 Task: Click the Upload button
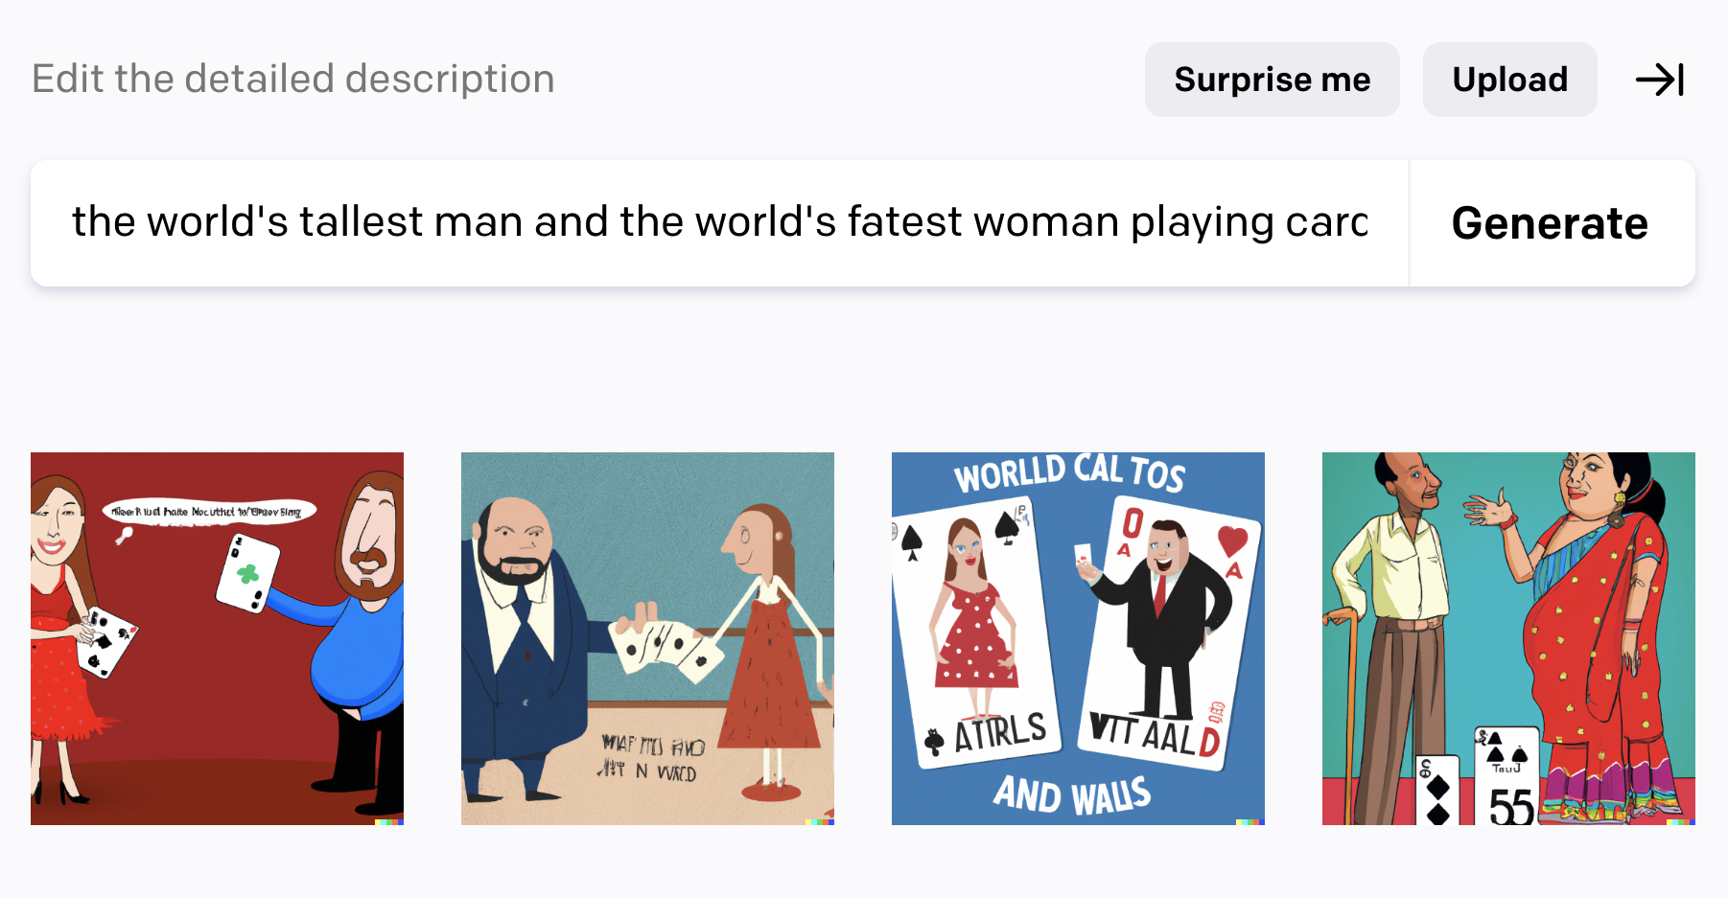[x=1509, y=80]
